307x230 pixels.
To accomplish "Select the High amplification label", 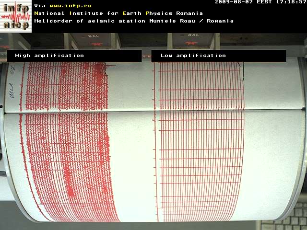I will point(49,56).
